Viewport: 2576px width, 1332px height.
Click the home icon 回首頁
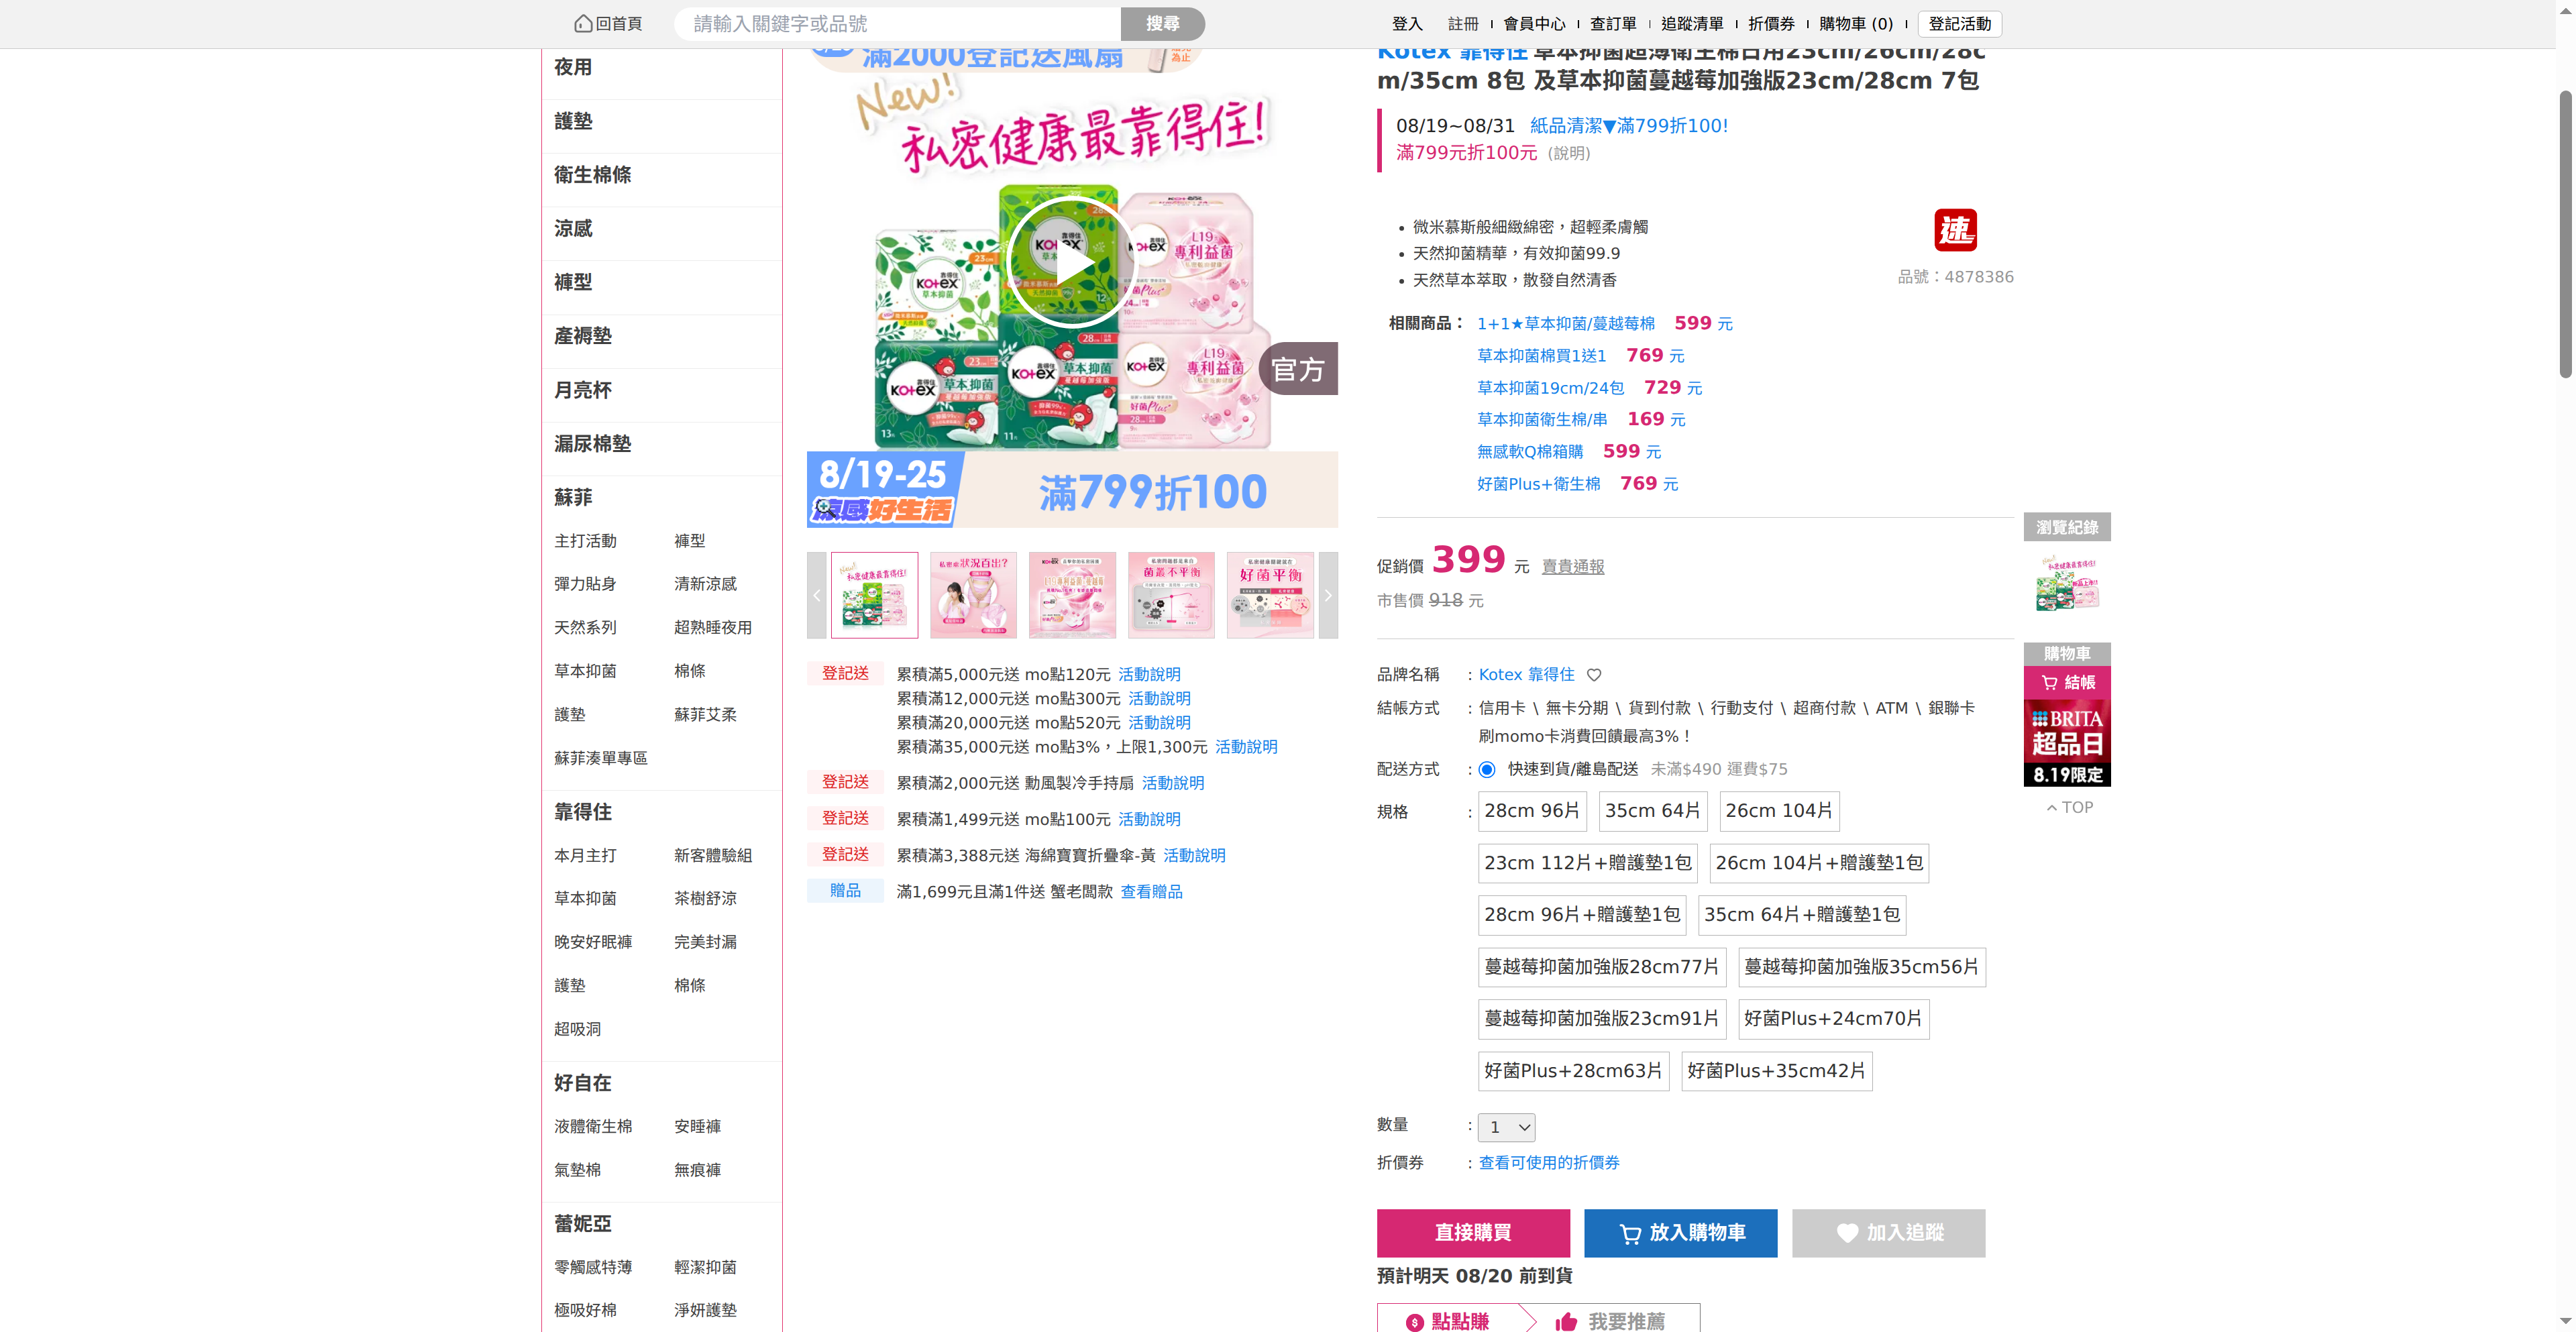[608, 24]
